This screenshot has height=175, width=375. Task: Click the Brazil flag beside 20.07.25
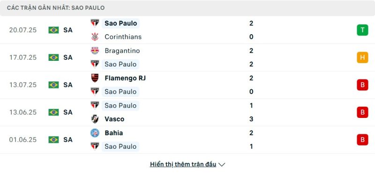pos(53,30)
